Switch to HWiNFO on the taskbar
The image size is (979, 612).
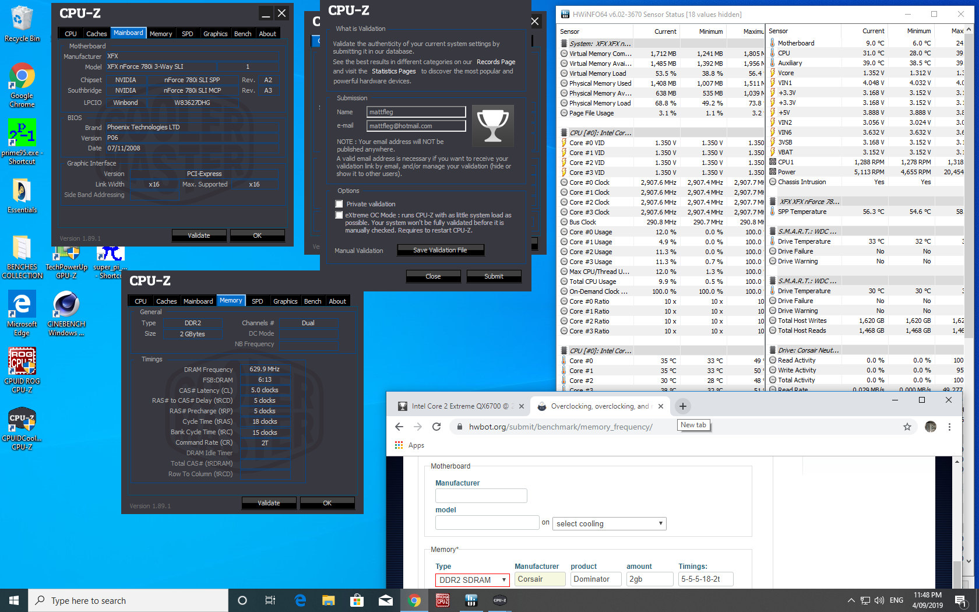pos(471,600)
